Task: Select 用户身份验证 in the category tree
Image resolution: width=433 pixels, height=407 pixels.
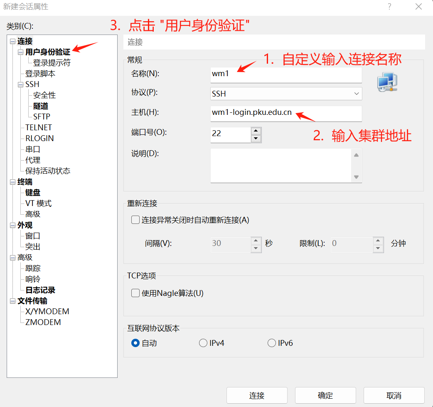Action: click(48, 52)
